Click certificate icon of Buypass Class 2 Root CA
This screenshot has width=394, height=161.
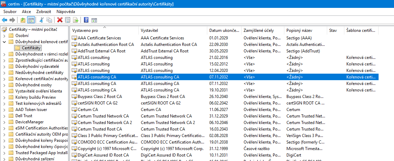coord(74,97)
